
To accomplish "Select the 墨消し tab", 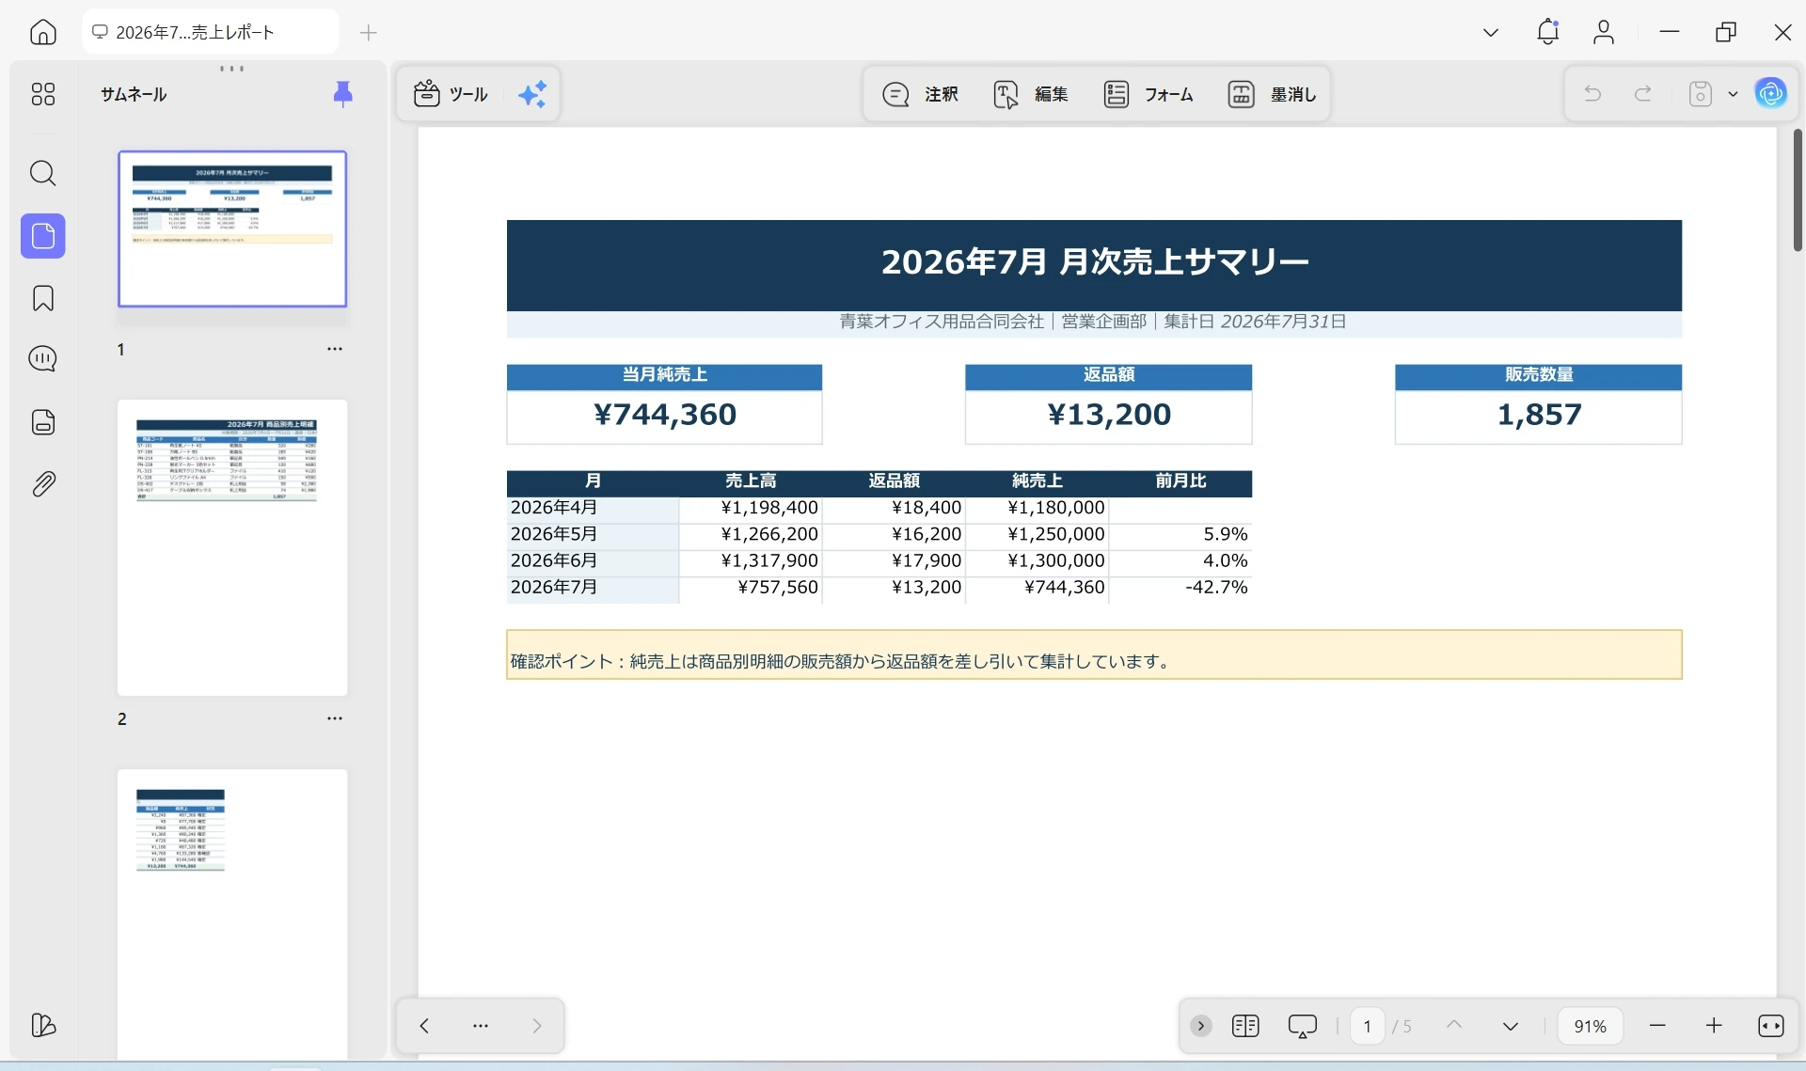I will pyautogui.click(x=1272, y=94).
